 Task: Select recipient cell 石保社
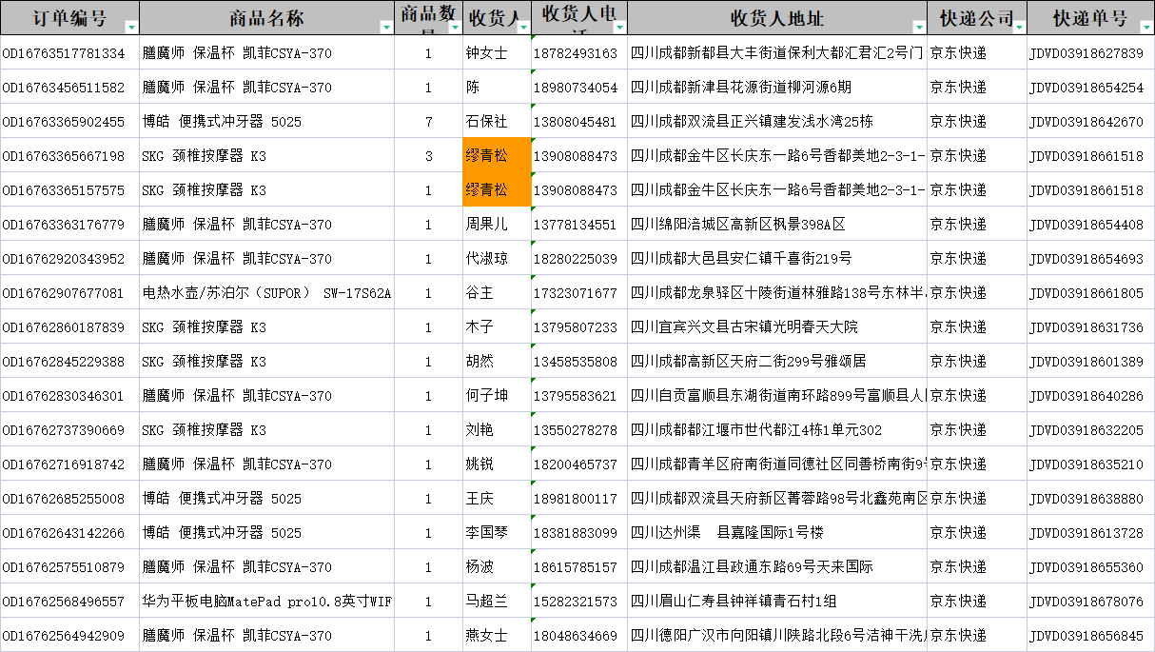click(x=497, y=121)
